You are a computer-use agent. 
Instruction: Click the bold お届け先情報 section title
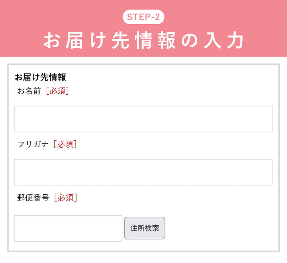(x=40, y=77)
